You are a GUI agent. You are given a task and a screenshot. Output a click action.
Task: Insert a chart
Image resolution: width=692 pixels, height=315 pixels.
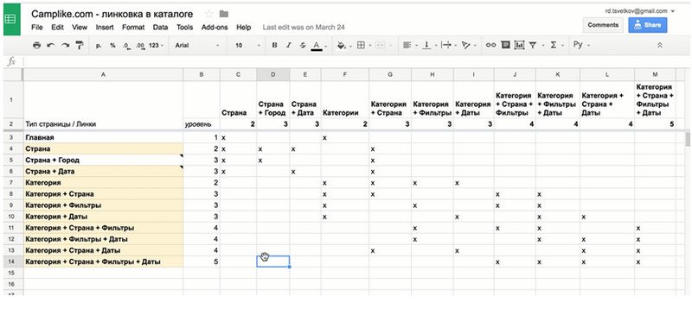(x=520, y=45)
